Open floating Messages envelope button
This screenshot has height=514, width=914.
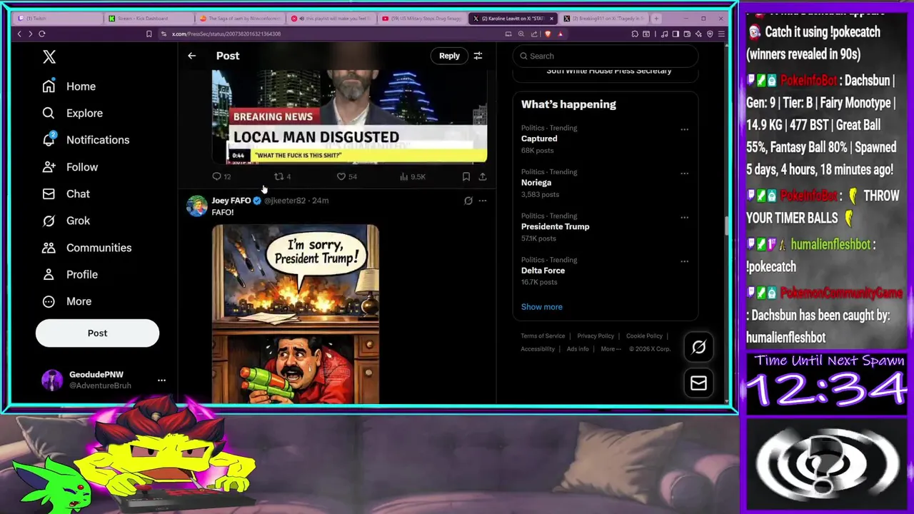click(698, 383)
